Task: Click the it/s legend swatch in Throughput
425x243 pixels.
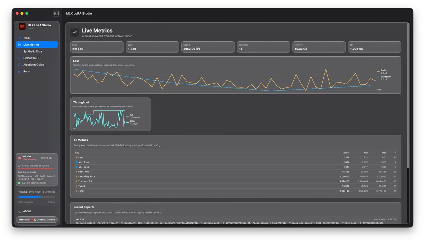Action: tap(127, 116)
